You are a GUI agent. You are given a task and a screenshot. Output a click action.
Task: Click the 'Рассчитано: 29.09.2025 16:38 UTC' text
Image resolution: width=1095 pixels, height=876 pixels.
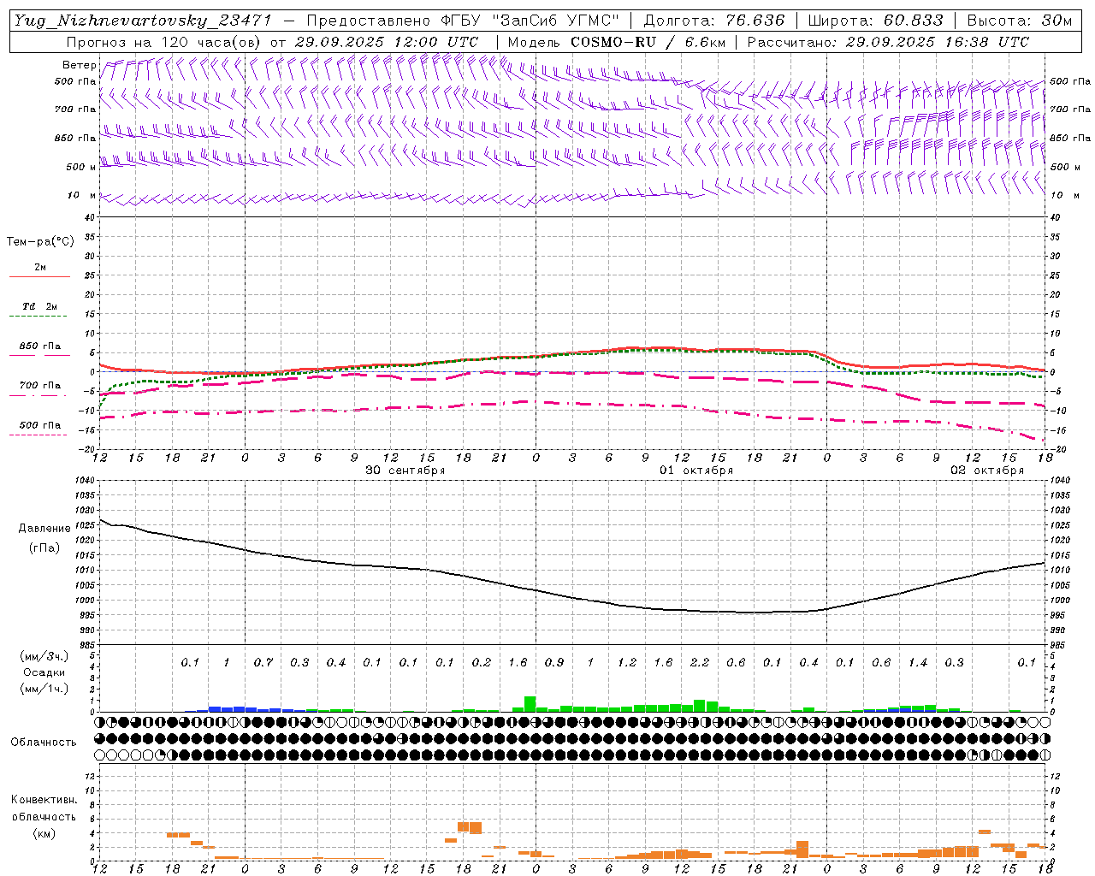point(888,42)
